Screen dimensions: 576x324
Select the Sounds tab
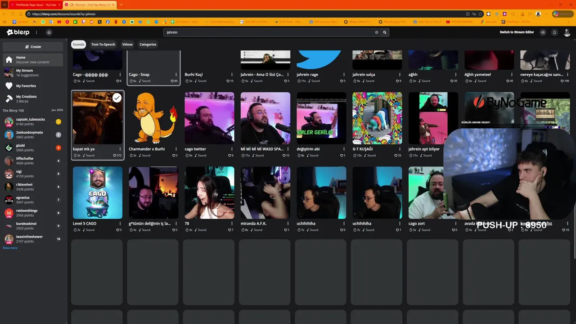coord(78,45)
